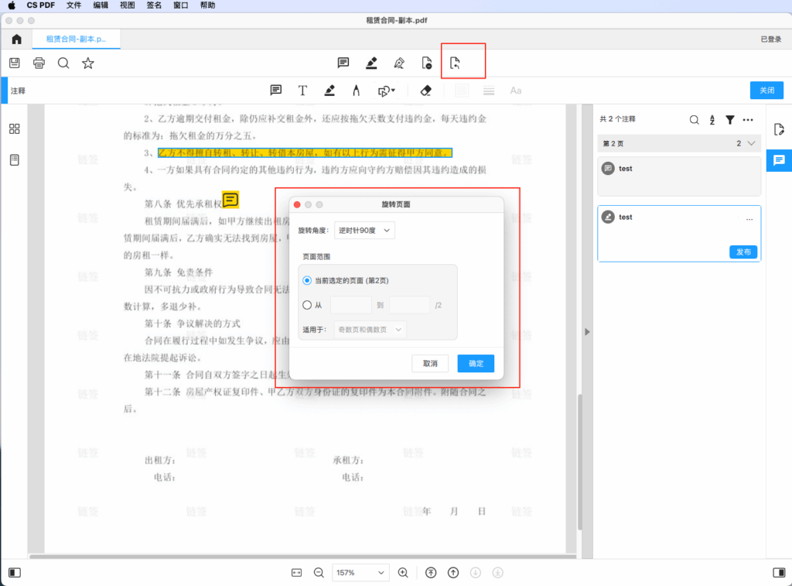Viewport: 792px width, 586px height.
Task: Click the save document icon
Action: [15, 63]
